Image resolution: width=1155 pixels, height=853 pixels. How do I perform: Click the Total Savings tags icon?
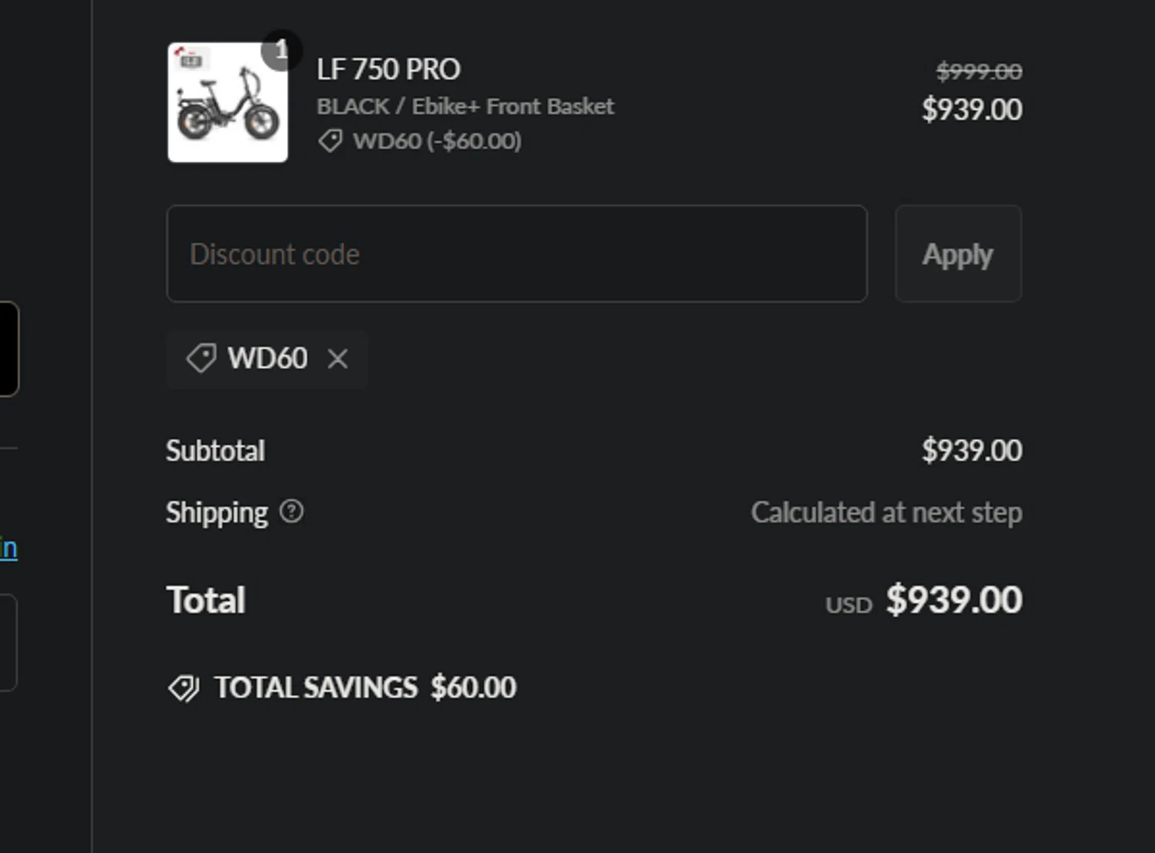[x=184, y=688]
